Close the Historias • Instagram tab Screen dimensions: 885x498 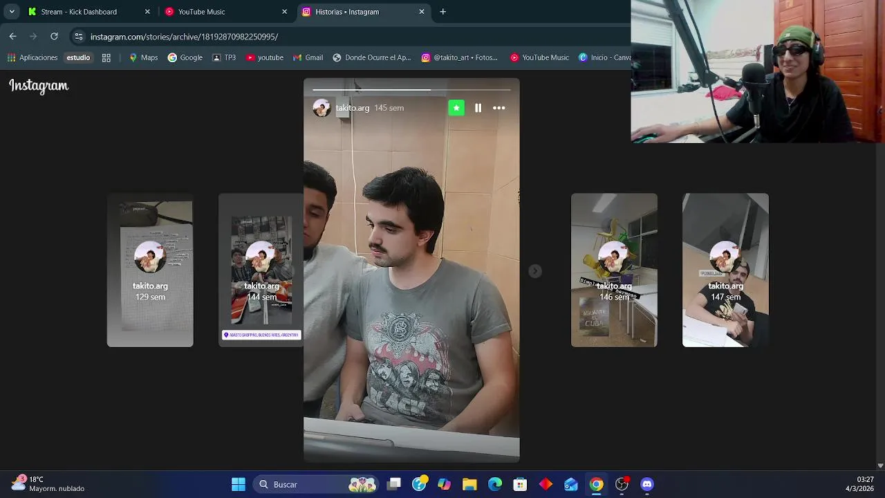pyautogui.click(x=422, y=12)
